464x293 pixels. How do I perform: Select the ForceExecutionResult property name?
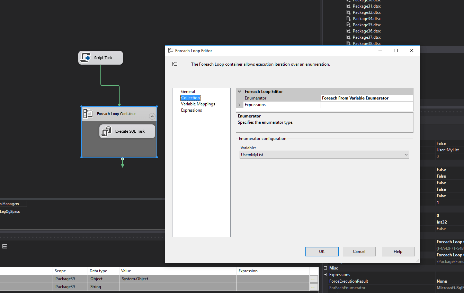pos(349,281)
